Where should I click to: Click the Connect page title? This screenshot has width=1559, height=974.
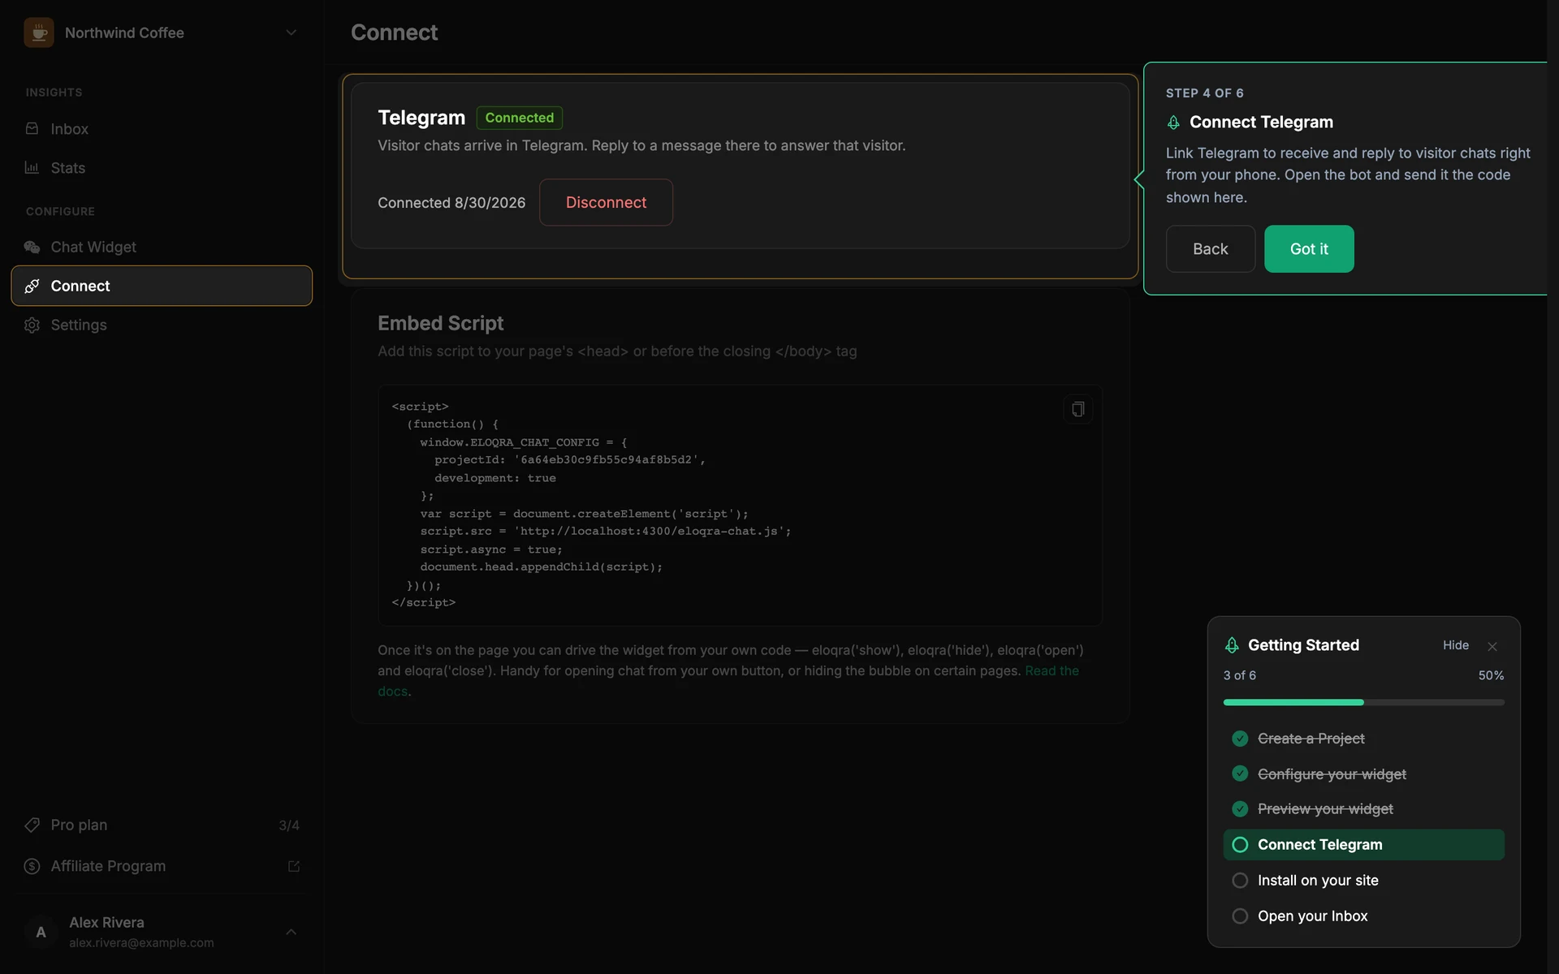(x=394, y=32)
